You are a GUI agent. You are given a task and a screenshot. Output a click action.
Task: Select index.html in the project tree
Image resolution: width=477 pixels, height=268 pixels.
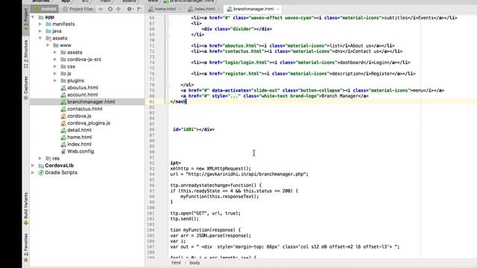tap(79, 144)
